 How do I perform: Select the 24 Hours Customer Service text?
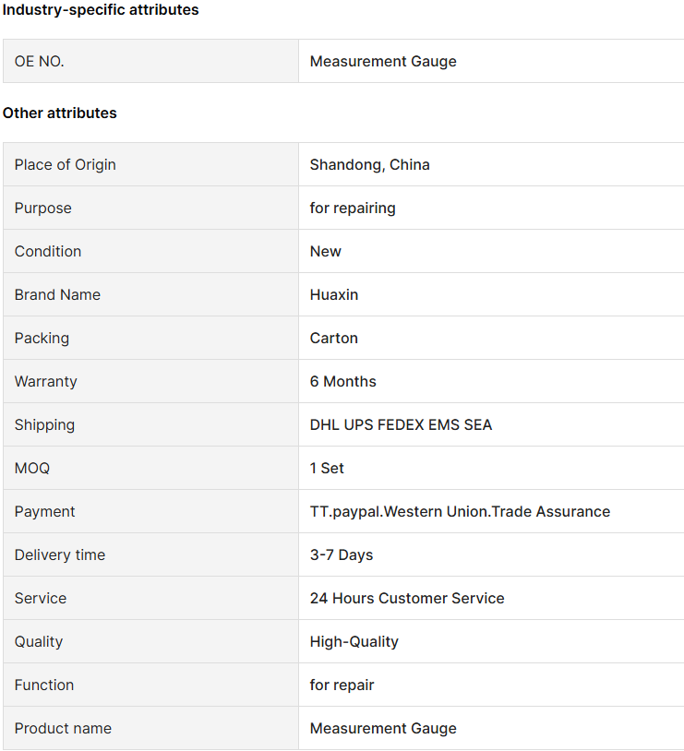(407, 598)
